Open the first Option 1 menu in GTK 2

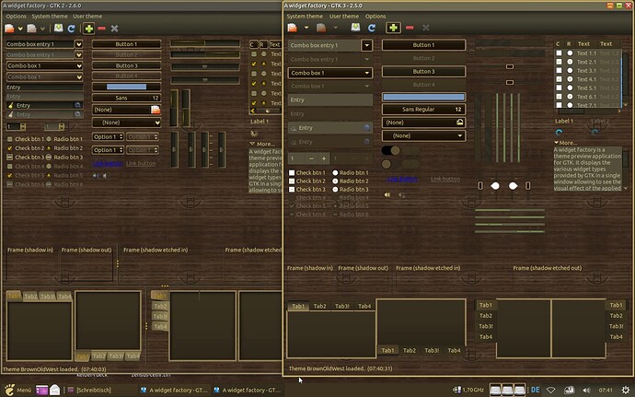point(108,136)
